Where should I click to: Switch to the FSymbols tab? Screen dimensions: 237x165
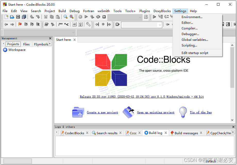41,44
